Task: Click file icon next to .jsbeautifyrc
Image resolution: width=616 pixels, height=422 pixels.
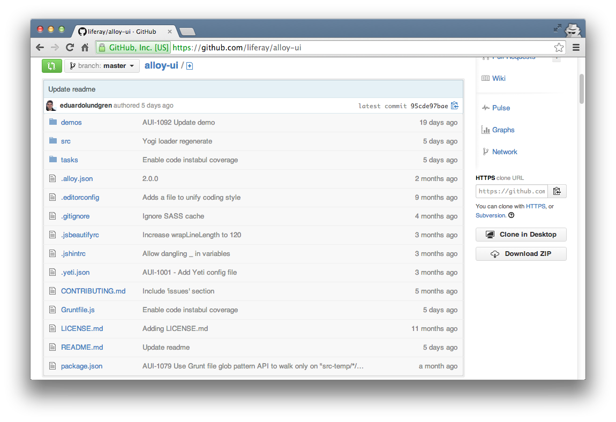Action: (x=52, y=235)
